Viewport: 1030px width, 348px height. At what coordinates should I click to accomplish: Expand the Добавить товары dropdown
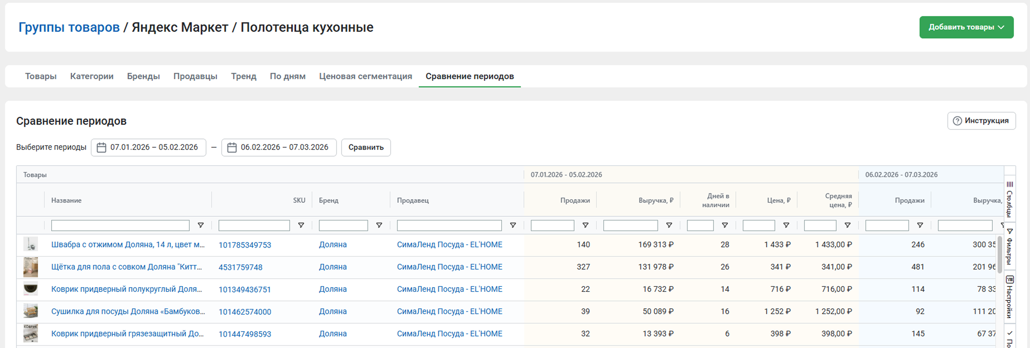pyautogui.click(x=966, y=27)
